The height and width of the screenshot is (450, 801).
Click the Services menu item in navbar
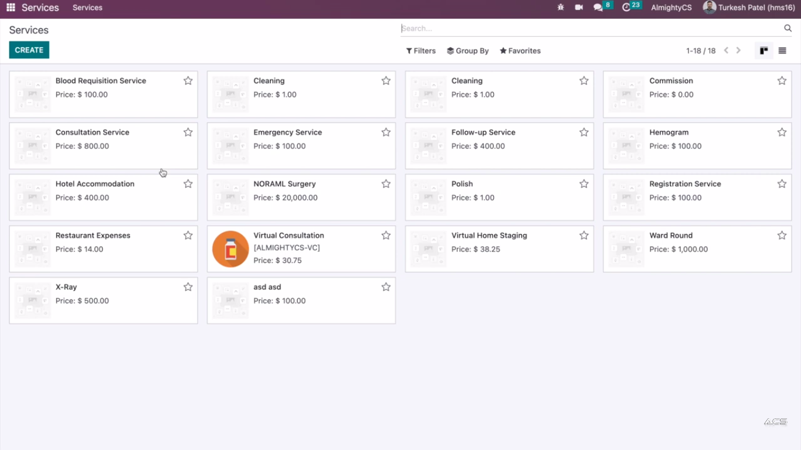(x=87, y=8)
